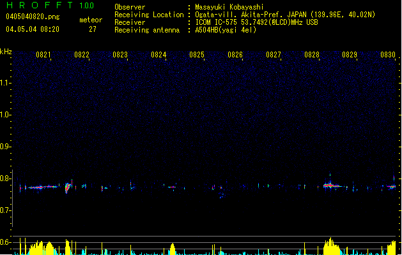Click the 0.6 kHz axis label
The image size is (402, 255).
pos(5,242)
